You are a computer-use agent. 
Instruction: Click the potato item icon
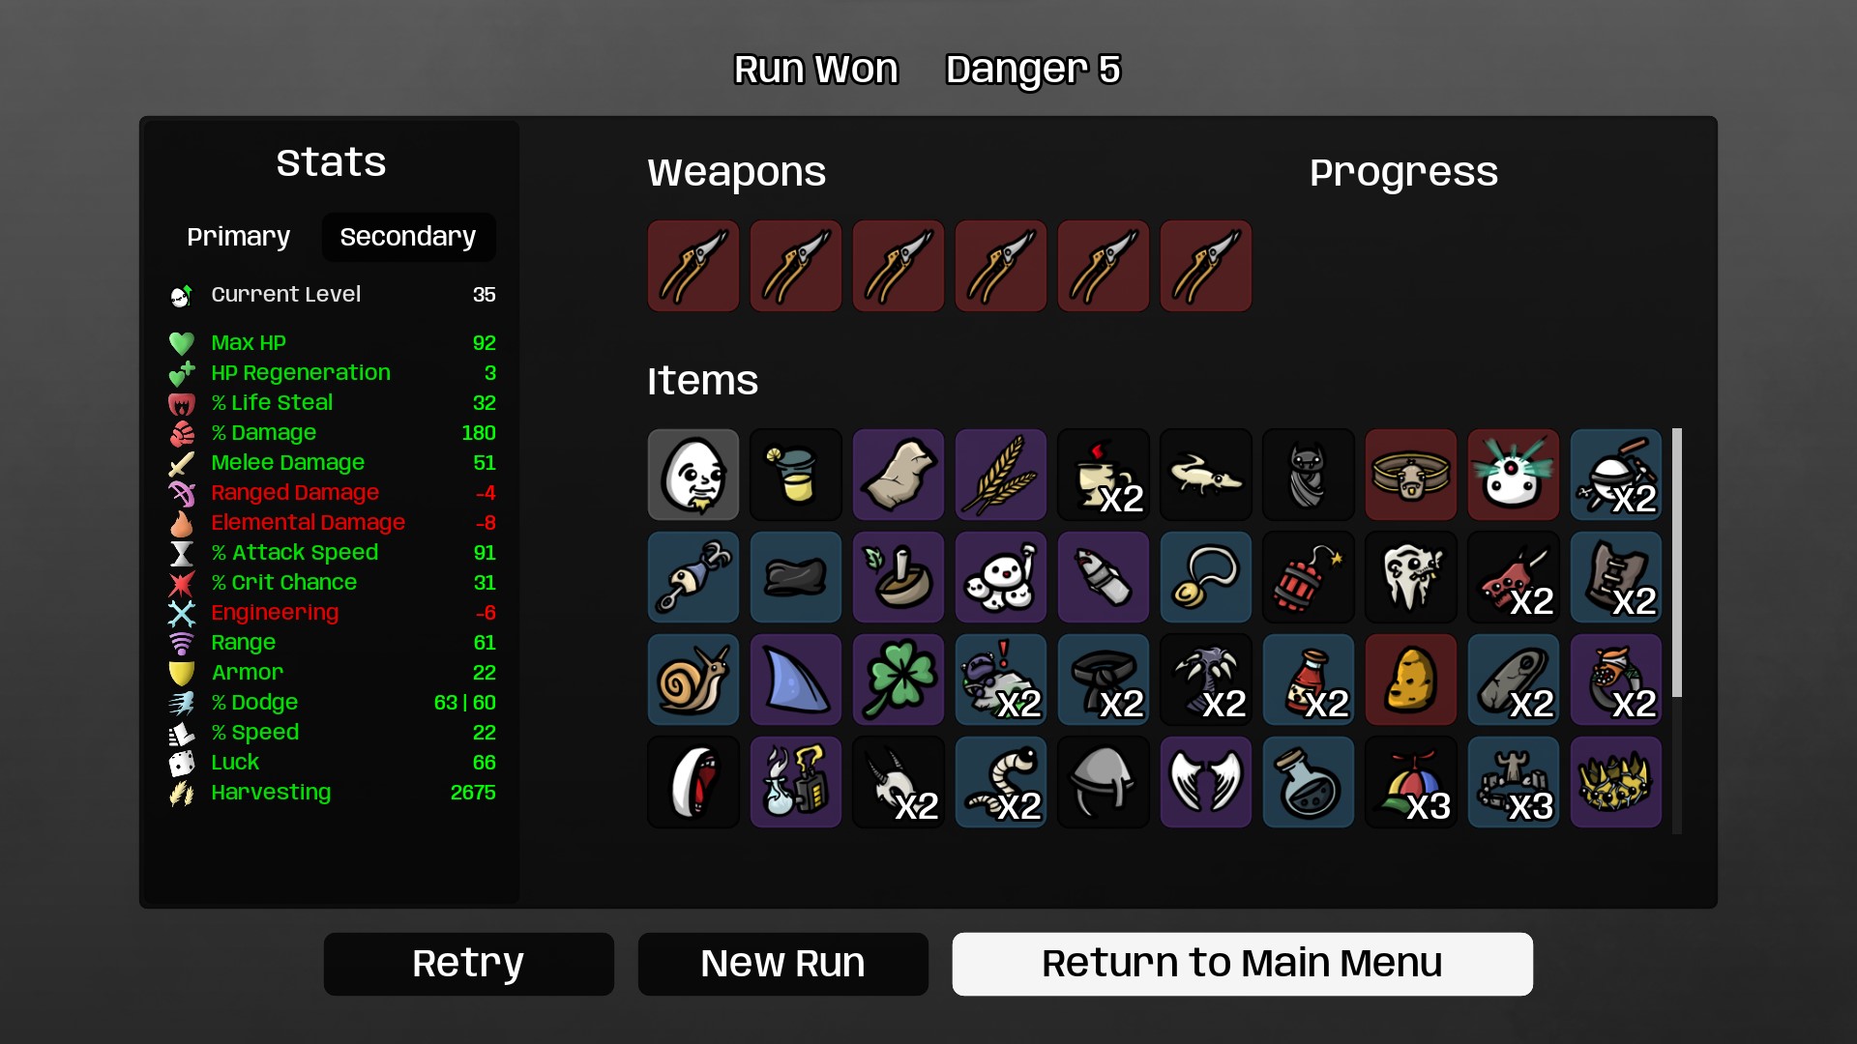point(1411,680)
